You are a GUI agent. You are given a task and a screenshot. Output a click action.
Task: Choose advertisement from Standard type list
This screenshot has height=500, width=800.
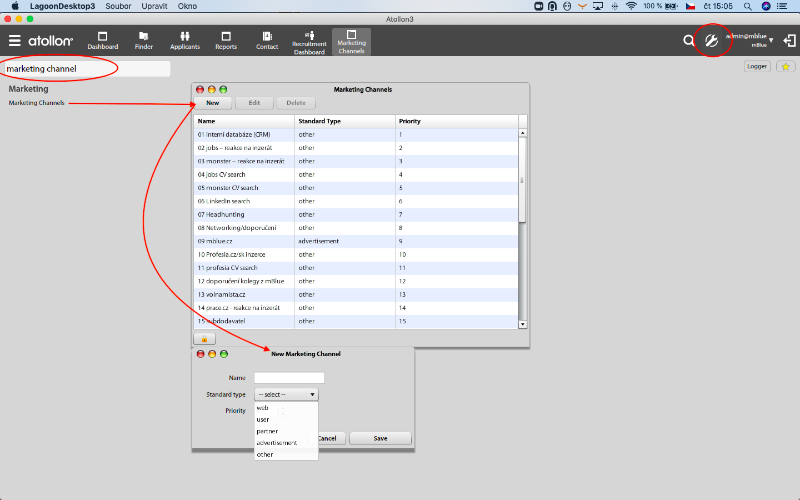point(286,443)
